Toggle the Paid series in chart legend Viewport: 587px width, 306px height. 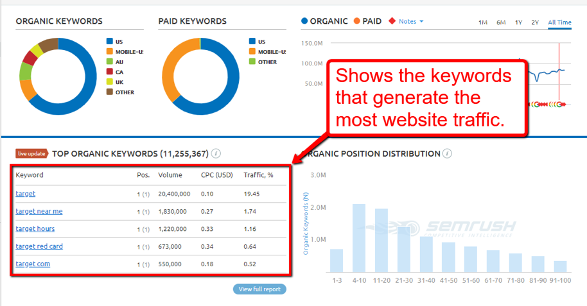pos(367,21)
